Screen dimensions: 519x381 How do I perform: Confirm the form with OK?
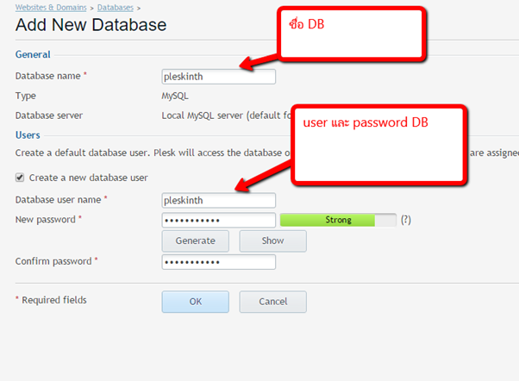tap(195, 302)
